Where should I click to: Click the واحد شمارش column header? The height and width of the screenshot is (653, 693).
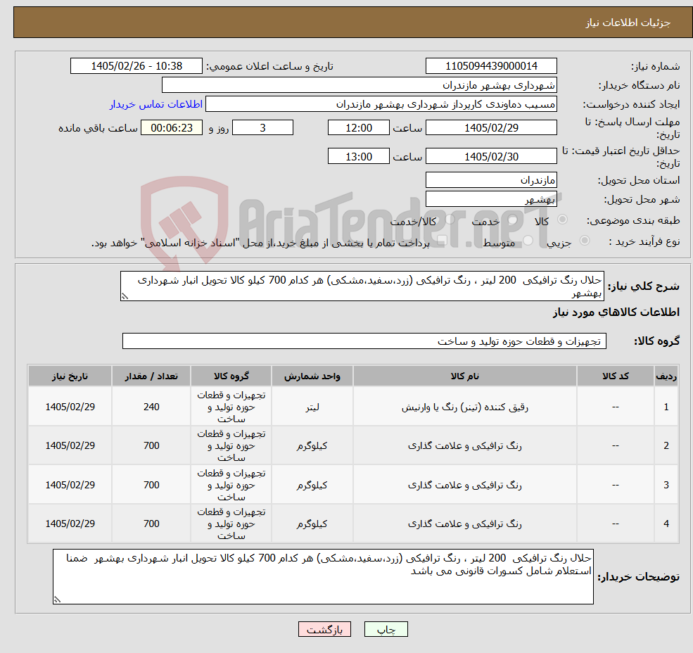pyautogui.click(x=312, y=376)
